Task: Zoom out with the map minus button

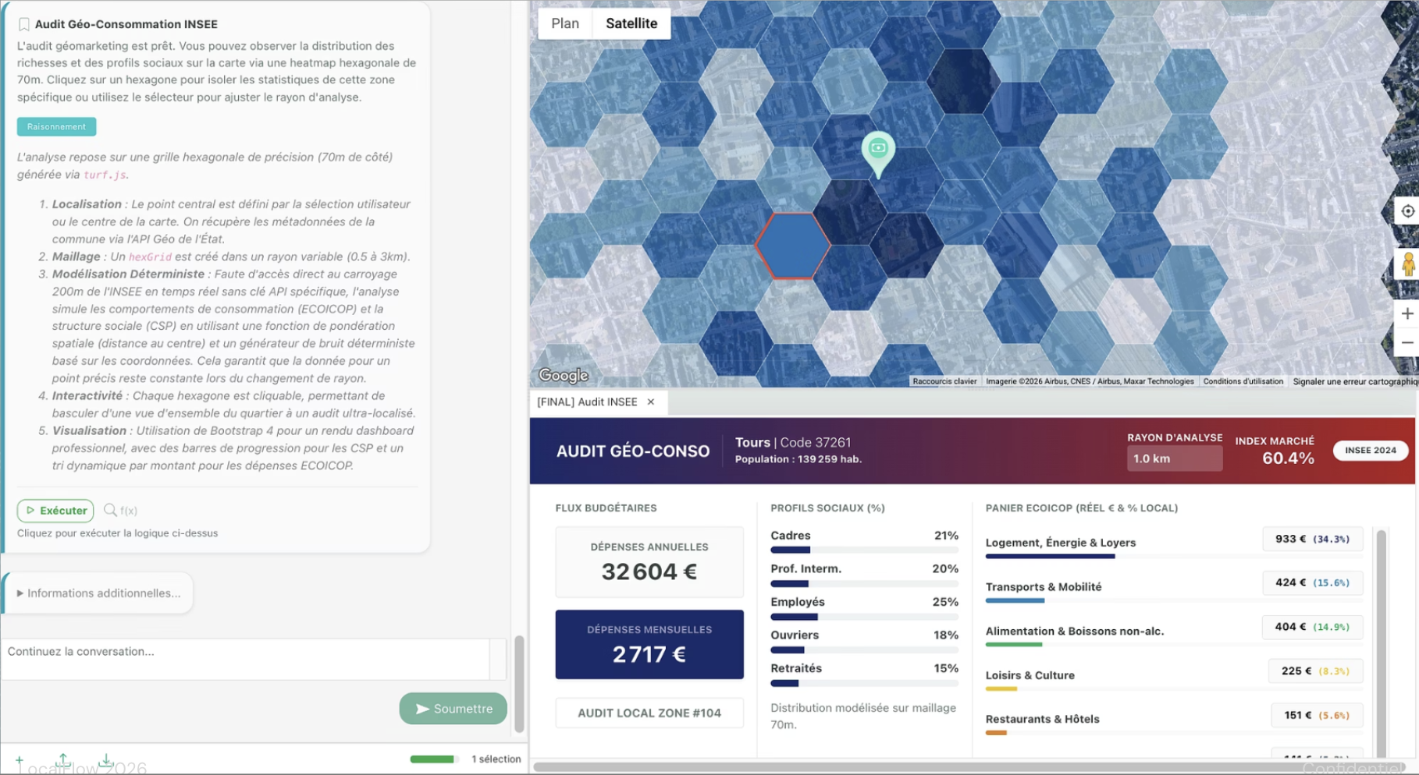Action: point(1407,342)
